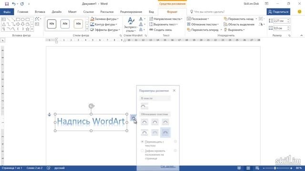The height and width of the screenshot is (171, 305).
Task: Increase shape height with up spinner
Action: tap(288, 19)
